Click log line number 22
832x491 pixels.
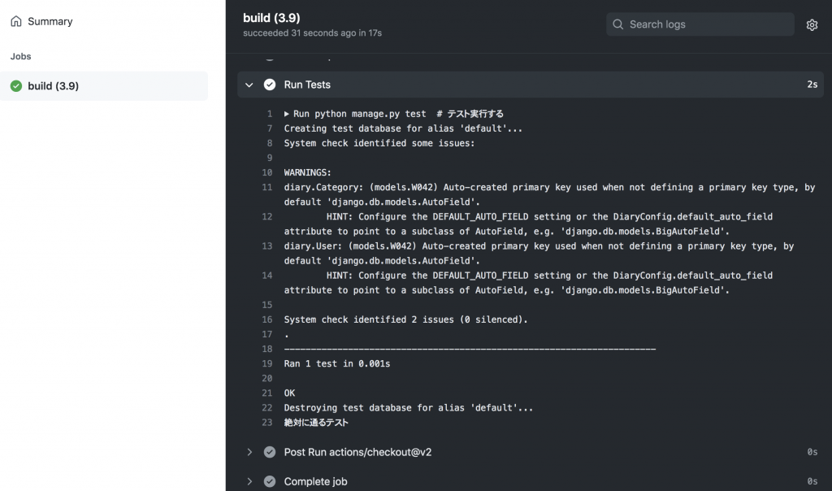pos(266,407)
